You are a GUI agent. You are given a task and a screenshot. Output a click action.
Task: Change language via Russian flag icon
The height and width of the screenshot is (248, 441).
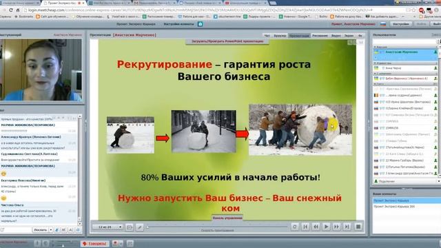(383, 24)
